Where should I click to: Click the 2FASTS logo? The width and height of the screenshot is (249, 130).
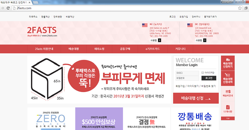[42, 30]
